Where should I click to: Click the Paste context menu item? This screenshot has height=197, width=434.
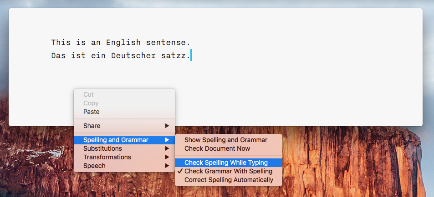pyautogui.click(x=124, y=112)
